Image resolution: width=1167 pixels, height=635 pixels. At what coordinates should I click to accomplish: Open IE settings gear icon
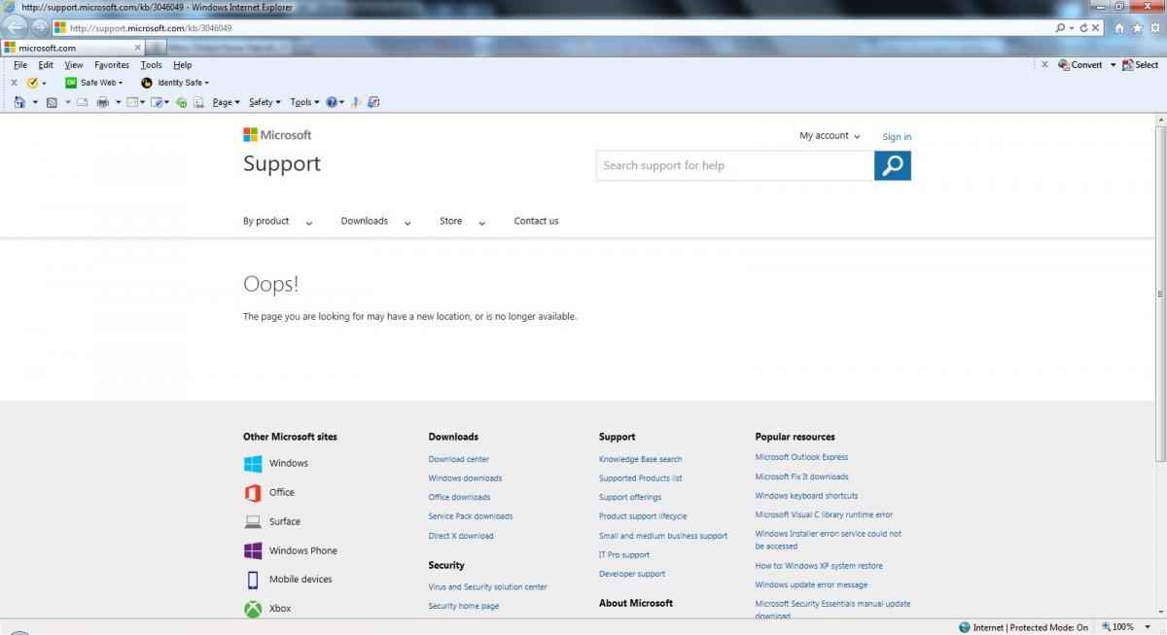pyautogui.click(x=1154, y=28)
